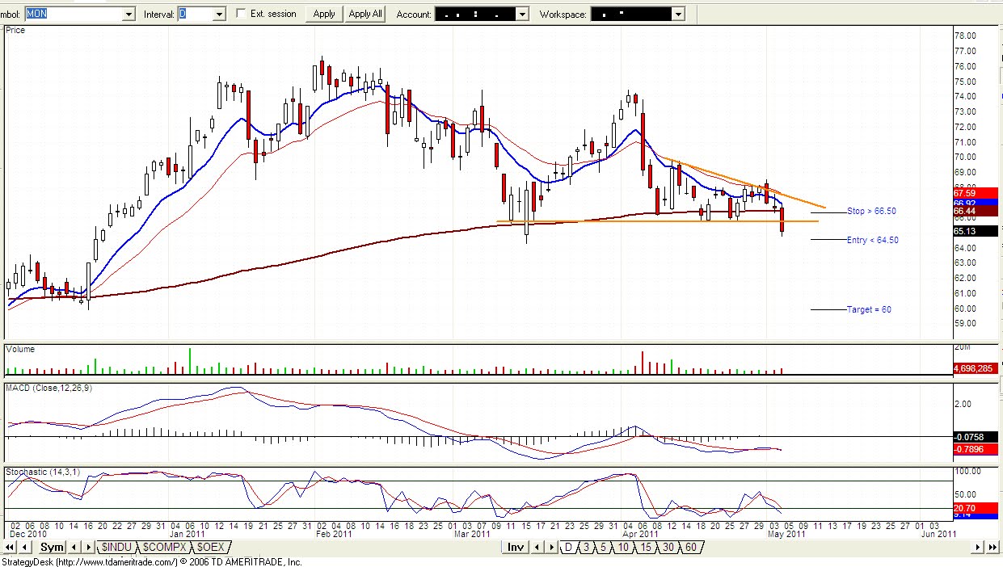Click the 'Jan 2011' date axis label

tap(187, 534)
